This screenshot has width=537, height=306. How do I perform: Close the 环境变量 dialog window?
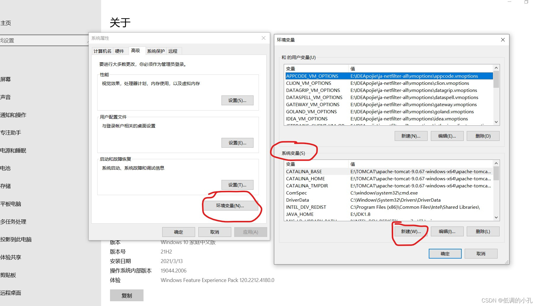(x=503, y=40)
